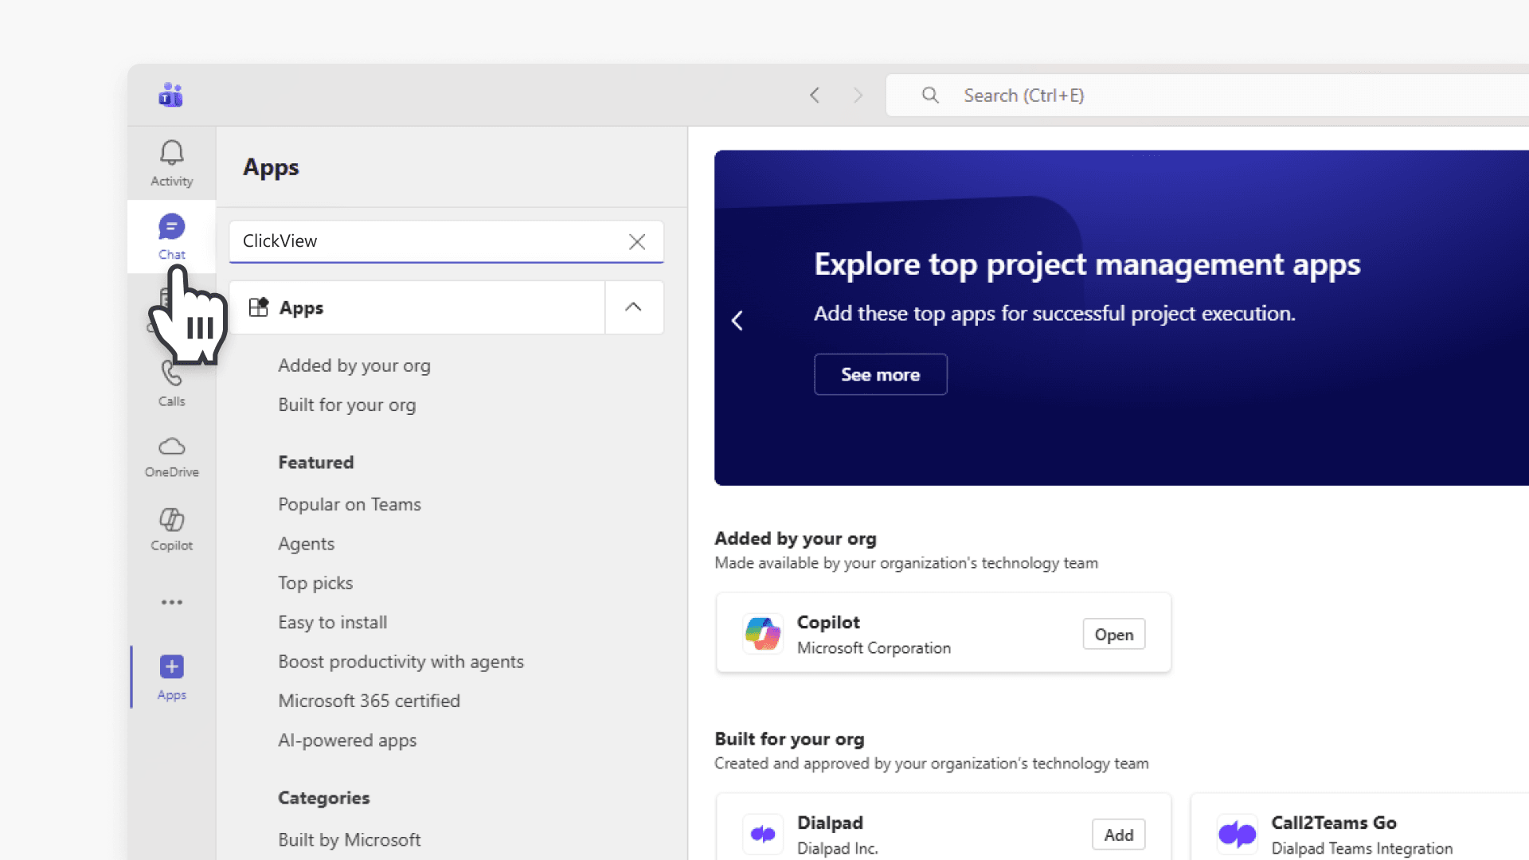1529x860 pixels.
Task: Clear the ClickView search text
Action: click(x=637, y=241)
